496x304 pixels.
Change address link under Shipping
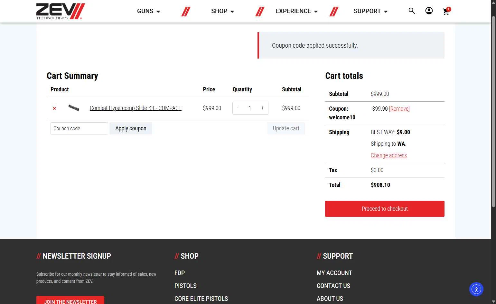tap(389, 155)
